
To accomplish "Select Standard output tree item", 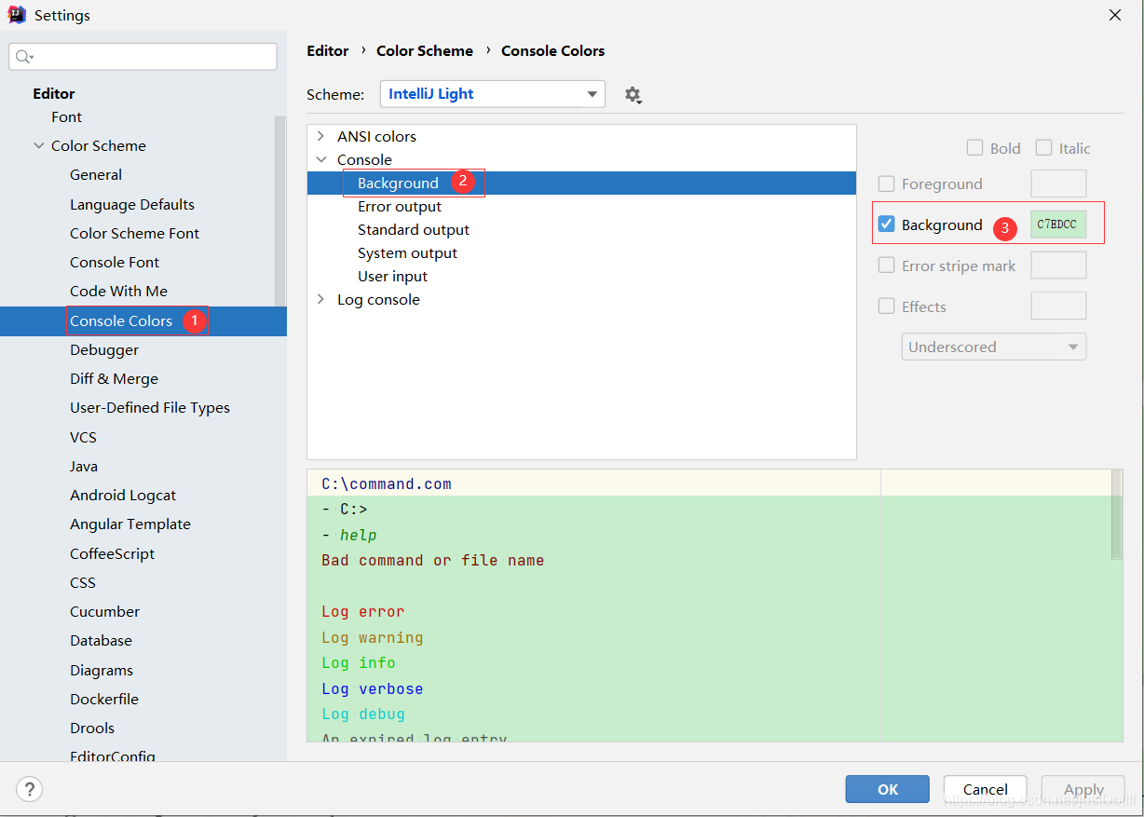I will point(414,229).
